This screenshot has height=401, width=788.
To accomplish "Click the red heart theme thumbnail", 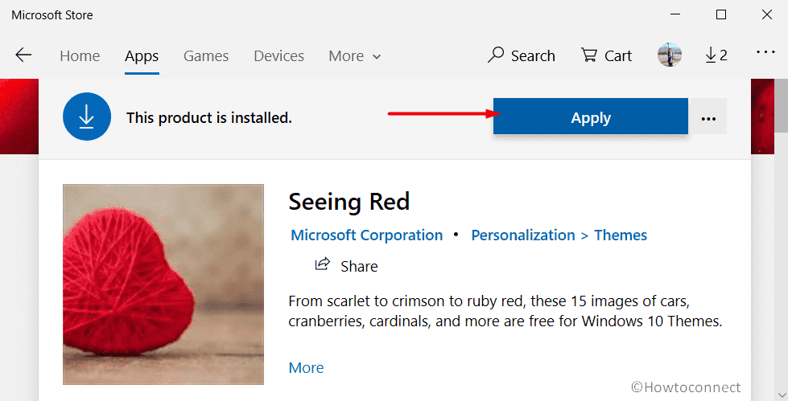I will point(163,284).
